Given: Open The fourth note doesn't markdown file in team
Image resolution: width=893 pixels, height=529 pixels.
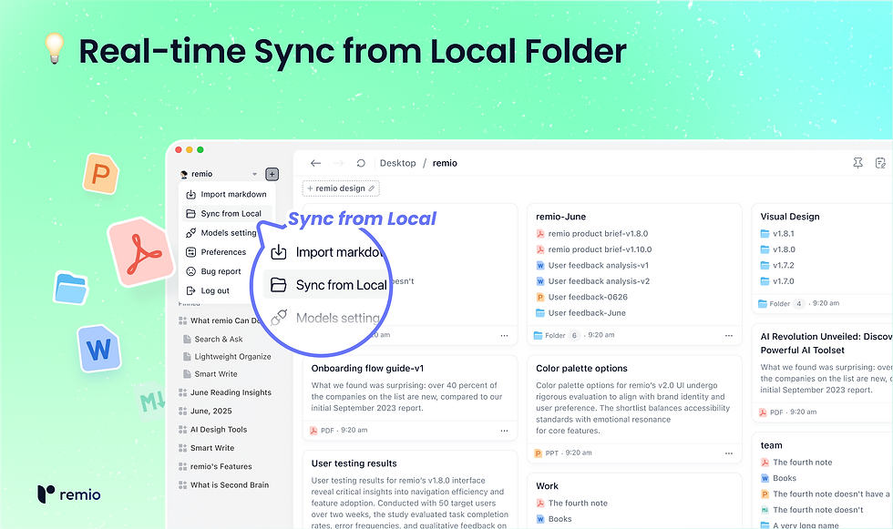Looking at the screenshot, I should click(x=818, y=510).
